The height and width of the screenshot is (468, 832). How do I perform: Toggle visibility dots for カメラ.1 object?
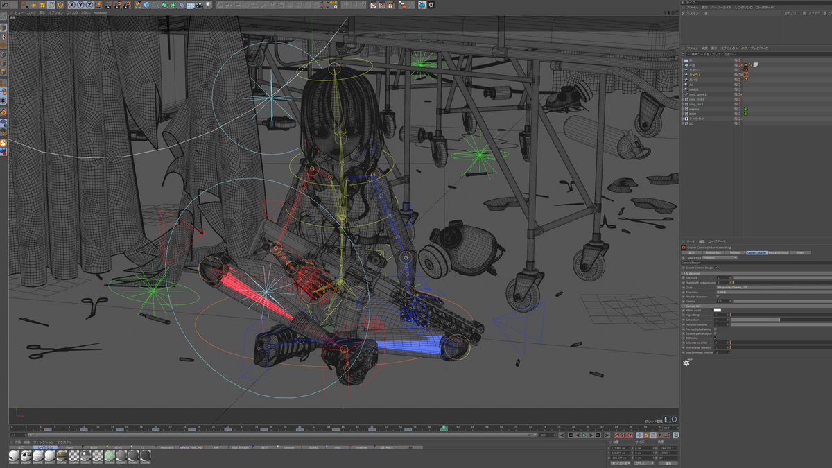point(740,75)
